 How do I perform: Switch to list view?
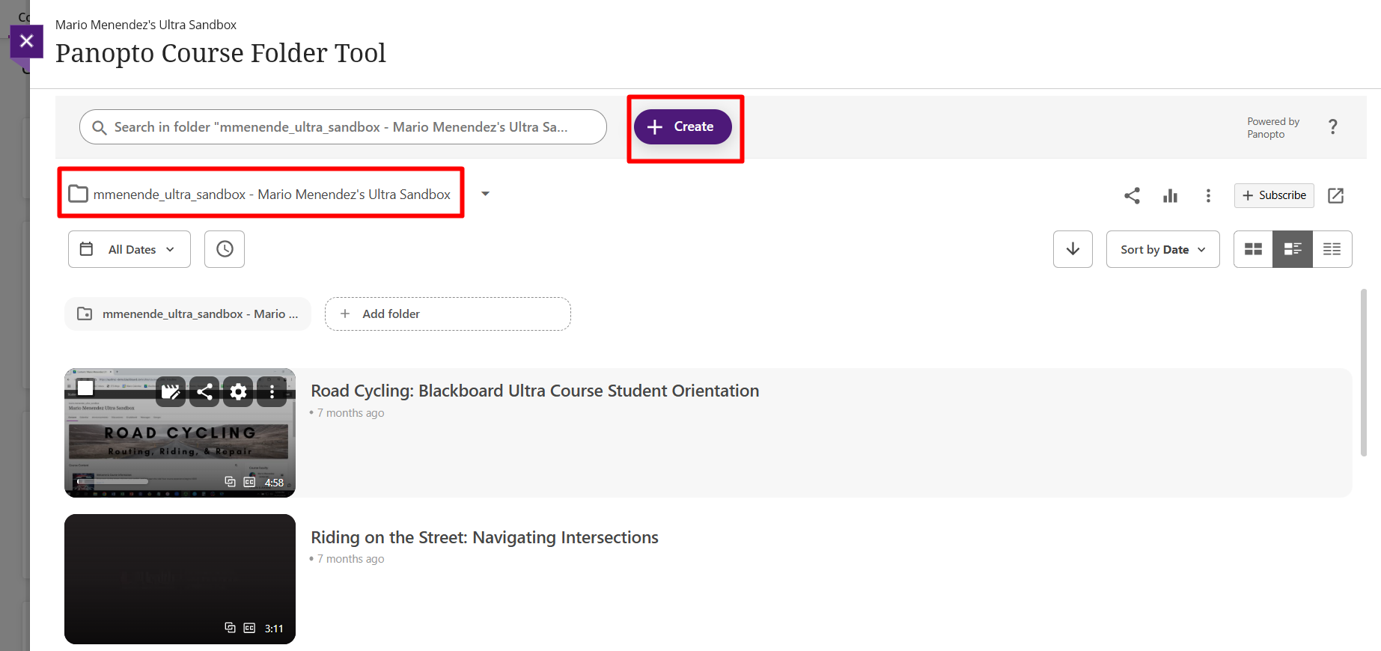(x=1332, y=249)
